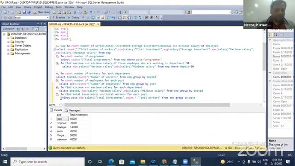Switch to the Messages tab
Viewport: 295px width, 166px height.
pos(72,110)
